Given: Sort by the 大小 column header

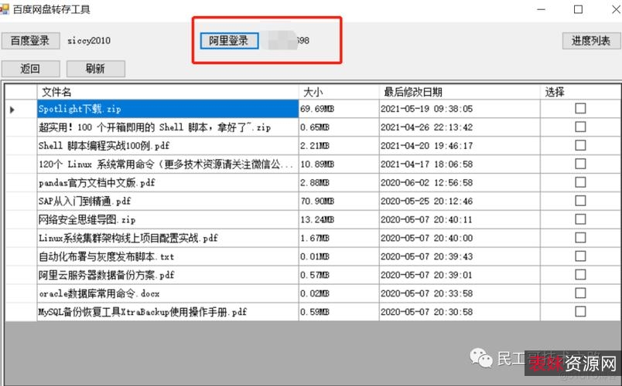Looking at the screenshot, I should pos(339,92).
